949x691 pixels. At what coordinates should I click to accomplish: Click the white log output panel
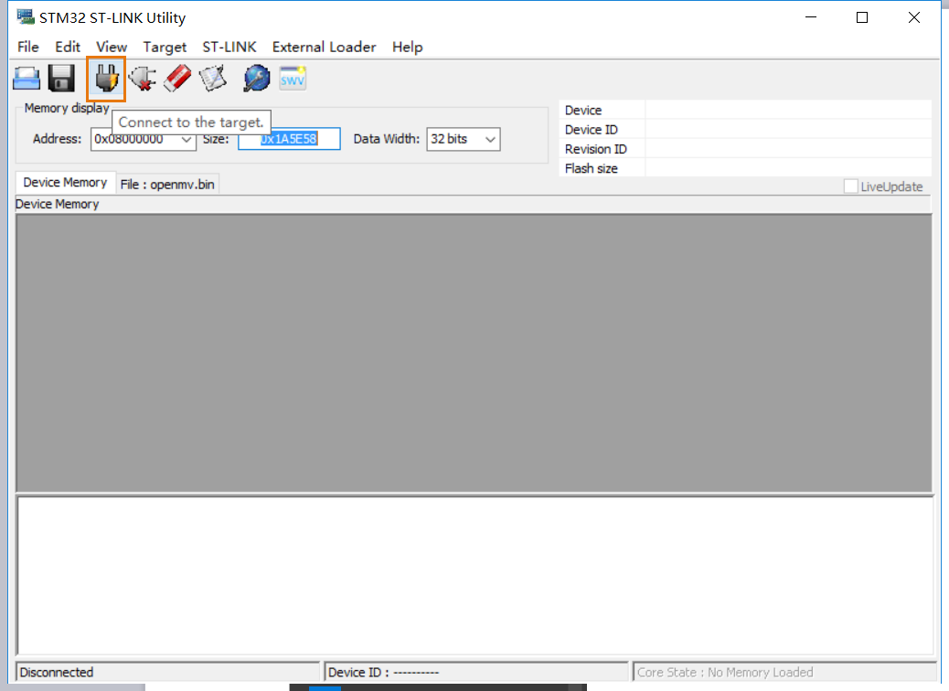pyautogui.click(x=475, y=576)
